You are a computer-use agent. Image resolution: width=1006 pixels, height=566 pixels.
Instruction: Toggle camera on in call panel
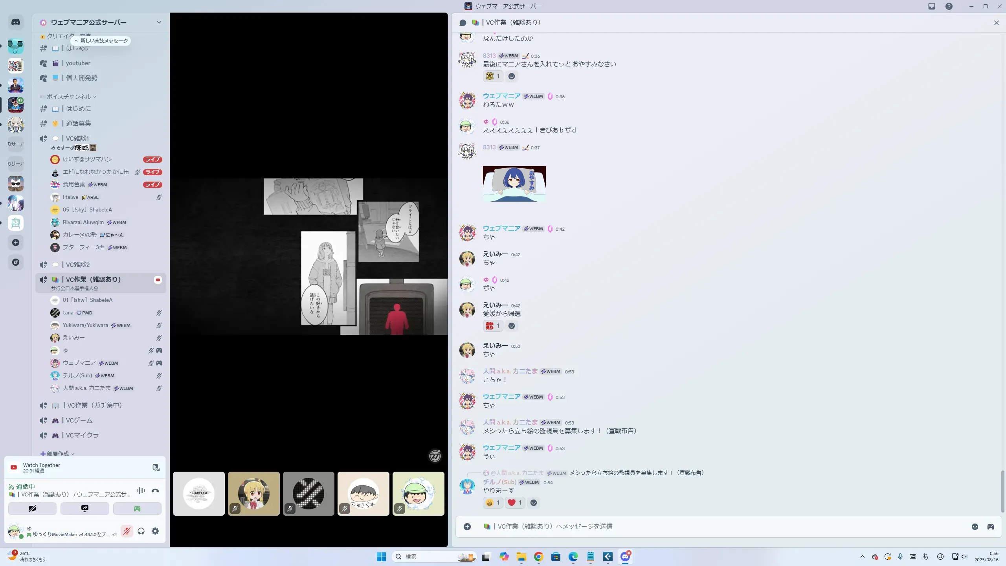click(x=32, y=509)
